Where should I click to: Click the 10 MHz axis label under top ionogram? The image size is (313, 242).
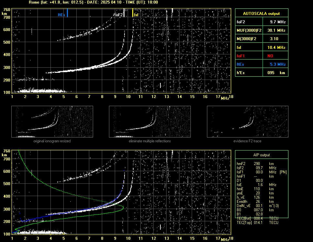(x=128, y=97)
